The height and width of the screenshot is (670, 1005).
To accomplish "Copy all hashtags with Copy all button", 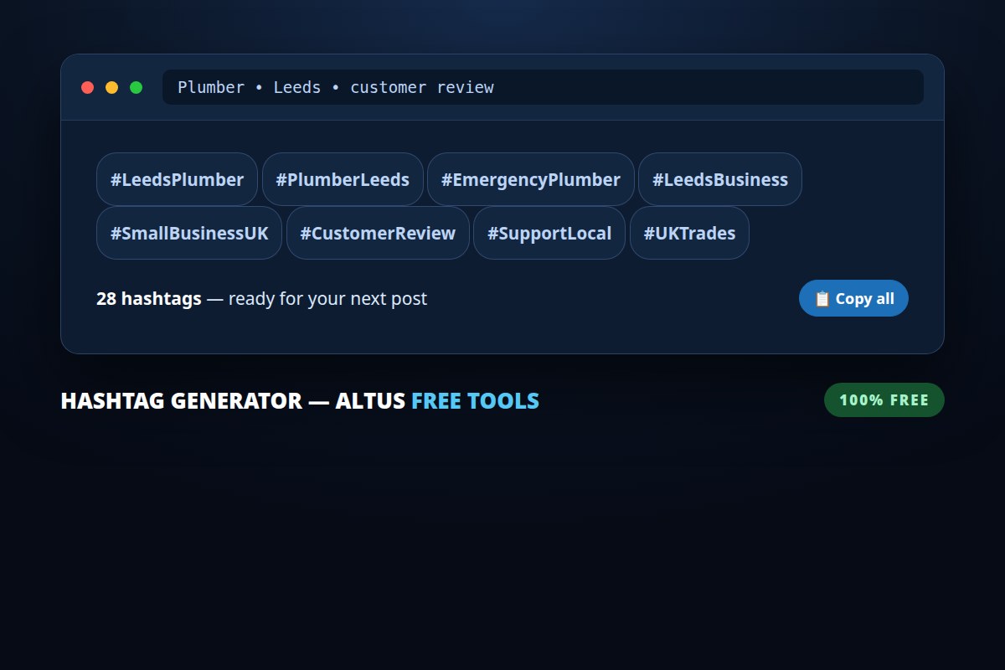I will pos(853,298).
